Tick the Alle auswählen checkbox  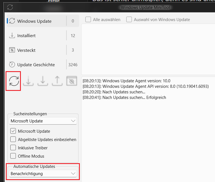pyautogui.click(x=88, y=19)
